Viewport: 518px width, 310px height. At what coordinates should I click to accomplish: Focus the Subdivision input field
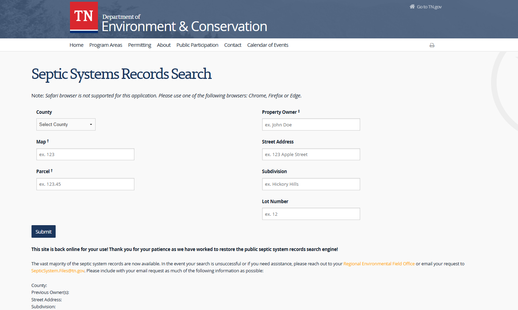[x=311, y=184]
